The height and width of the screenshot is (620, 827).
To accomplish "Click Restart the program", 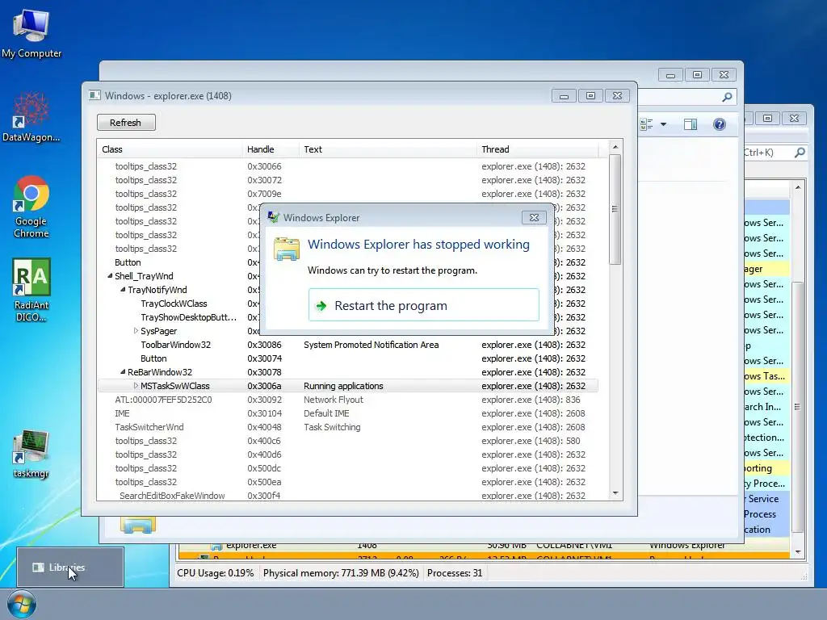I will click(423, 304).
